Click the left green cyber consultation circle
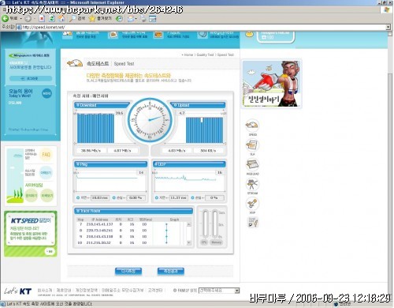This screenshot has width=394, height=308. [32, 196]
